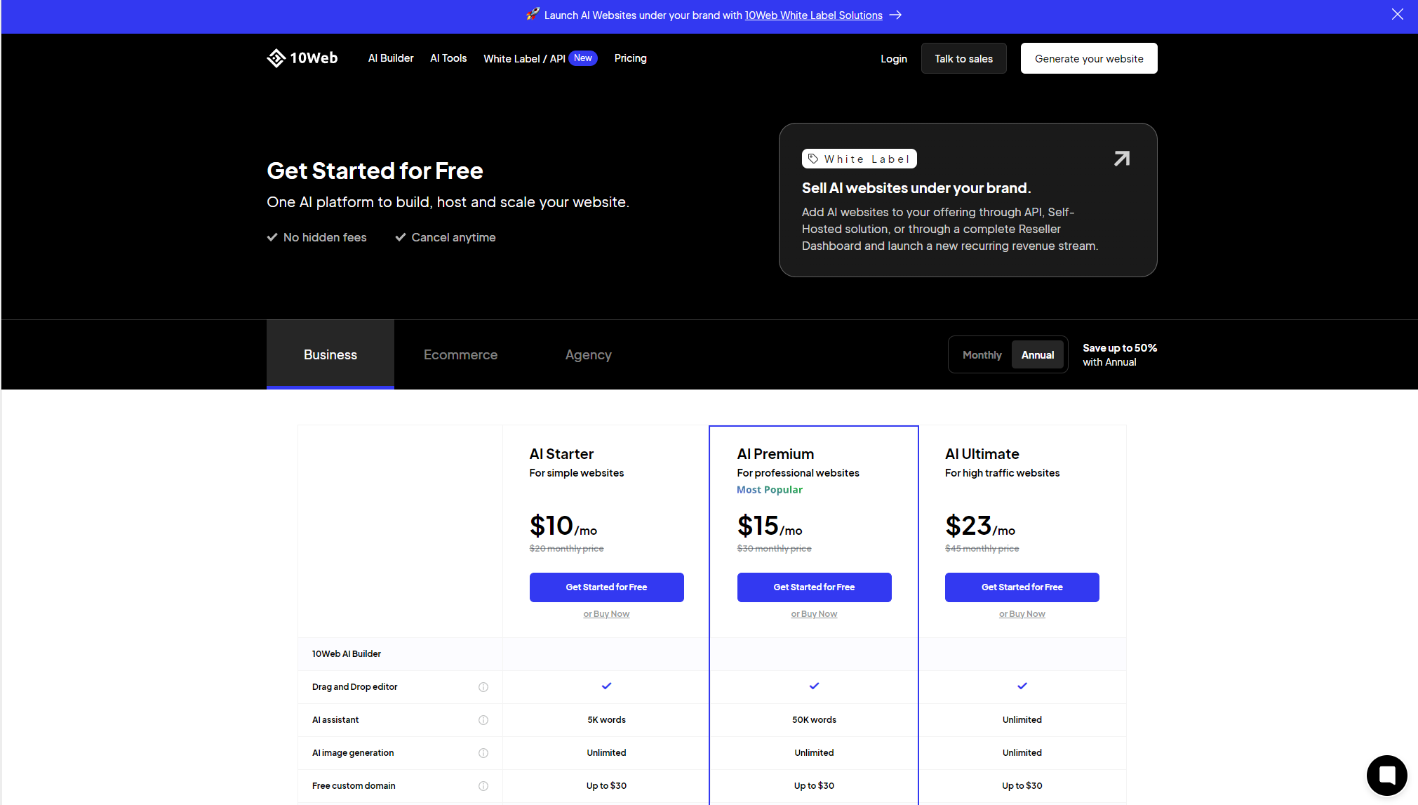Click the 10Web logo icon
Image resolution: width=1418 pixels, height=805 pixels.
[x=276, y=58]
